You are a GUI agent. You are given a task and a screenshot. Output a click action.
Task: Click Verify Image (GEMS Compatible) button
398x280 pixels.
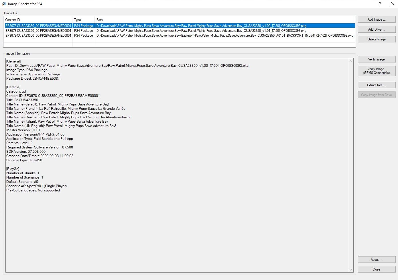click(x=377, y=71)
